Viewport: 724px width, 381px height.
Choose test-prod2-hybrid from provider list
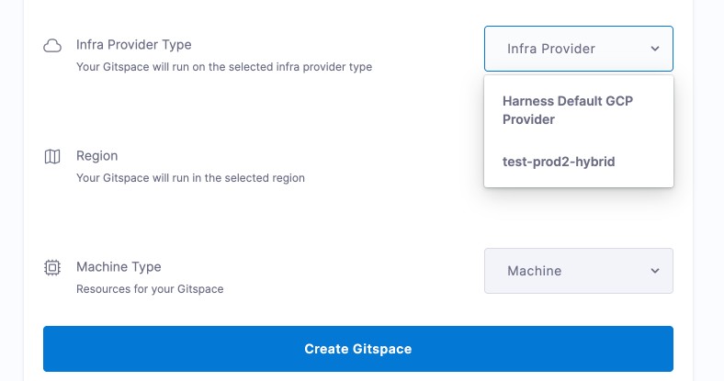559,162
